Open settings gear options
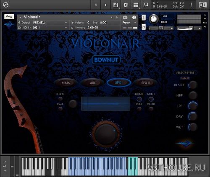Screen dimensions: 210x177 [x=126, y=5]
